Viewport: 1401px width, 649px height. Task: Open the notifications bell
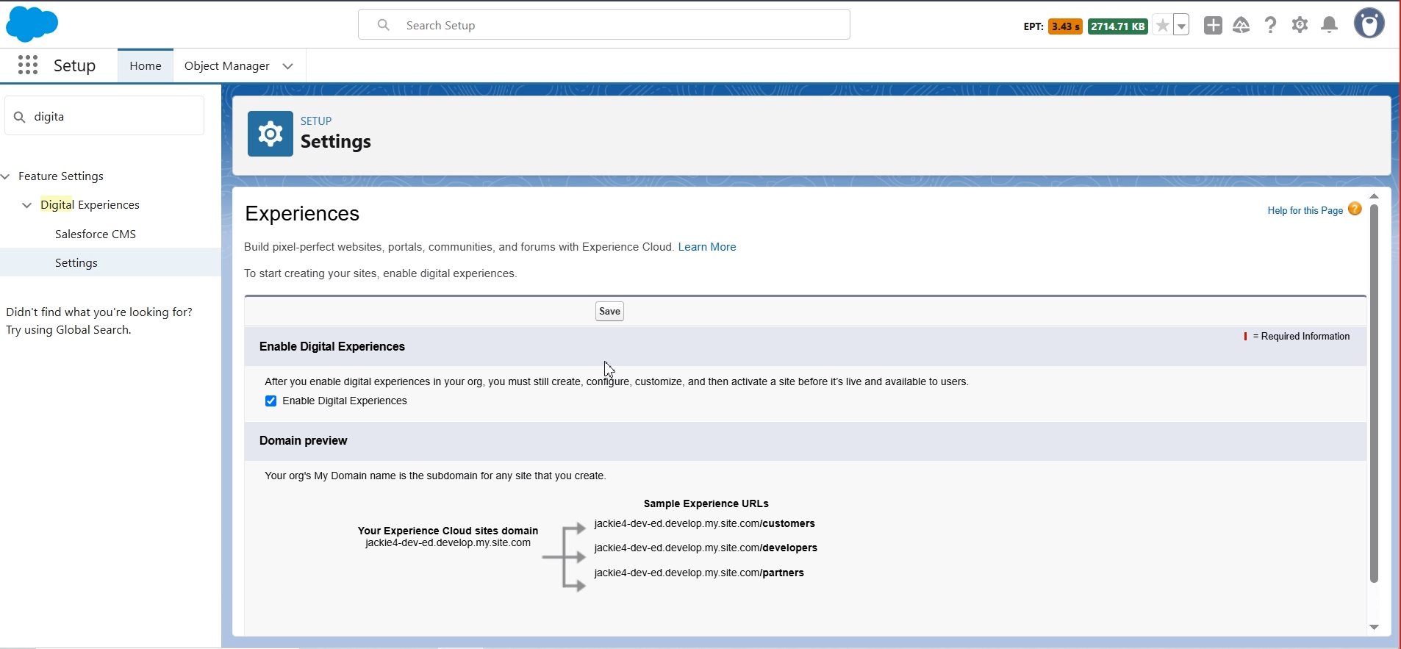tap(1329, 26)
